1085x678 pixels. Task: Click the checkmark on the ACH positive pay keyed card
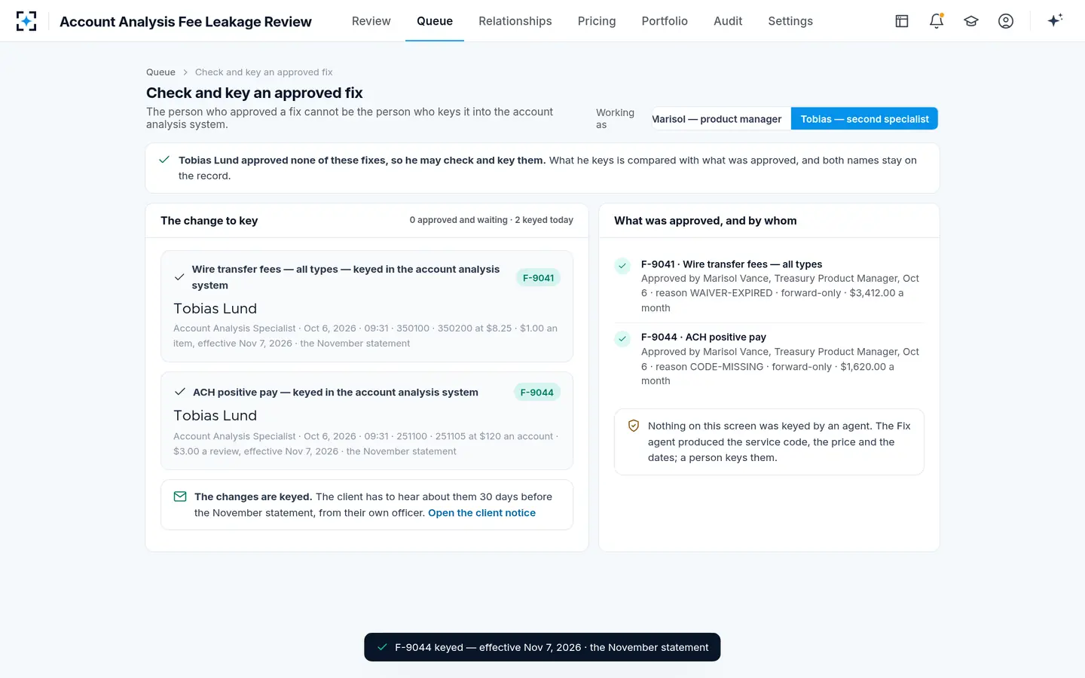[180, 392]
